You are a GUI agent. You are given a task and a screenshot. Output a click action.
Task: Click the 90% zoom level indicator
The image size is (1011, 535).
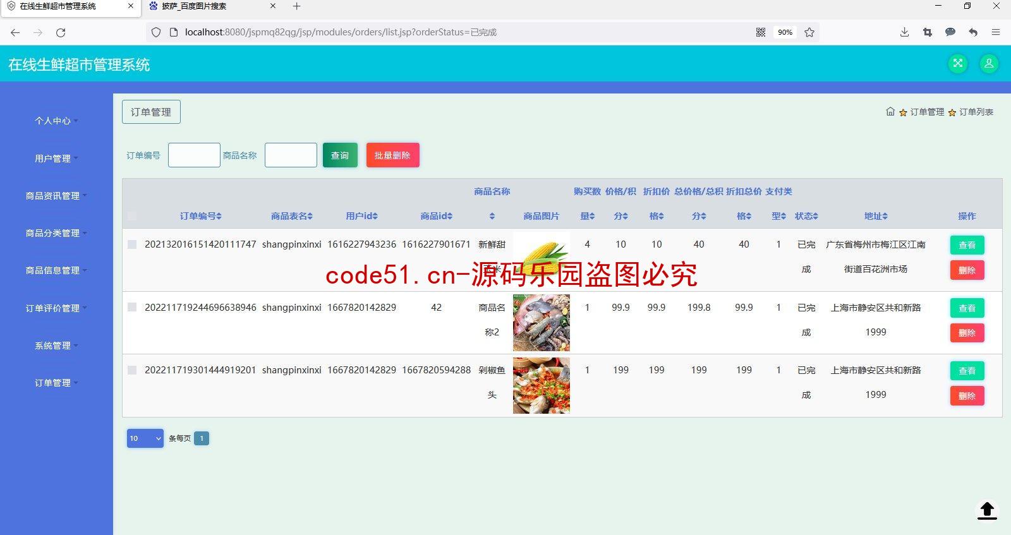[785, 32]
